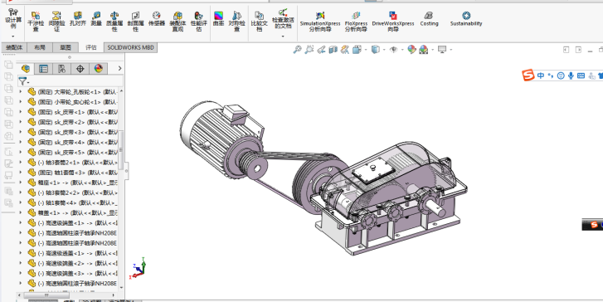This screenshot has width=603, height=302.
Task: Open ConfigurationManager panel tab
Action: pyautogui.click(x=61, y=69)
